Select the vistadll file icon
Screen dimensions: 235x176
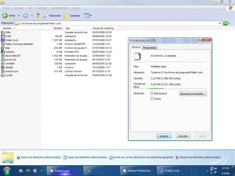click(x=3, y=67)
